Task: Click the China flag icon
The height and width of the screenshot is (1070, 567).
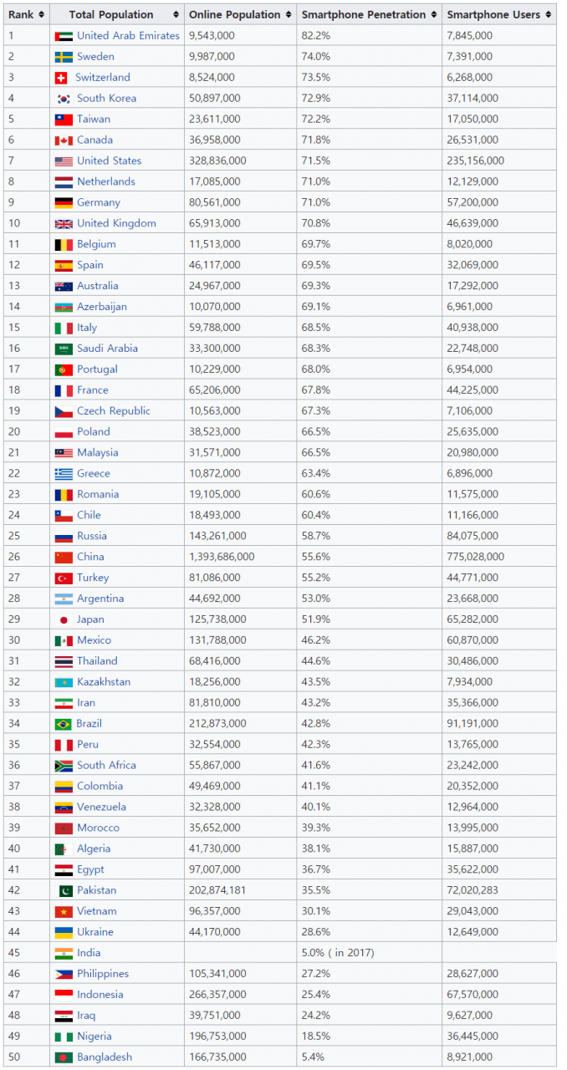Action: [64, 557]
